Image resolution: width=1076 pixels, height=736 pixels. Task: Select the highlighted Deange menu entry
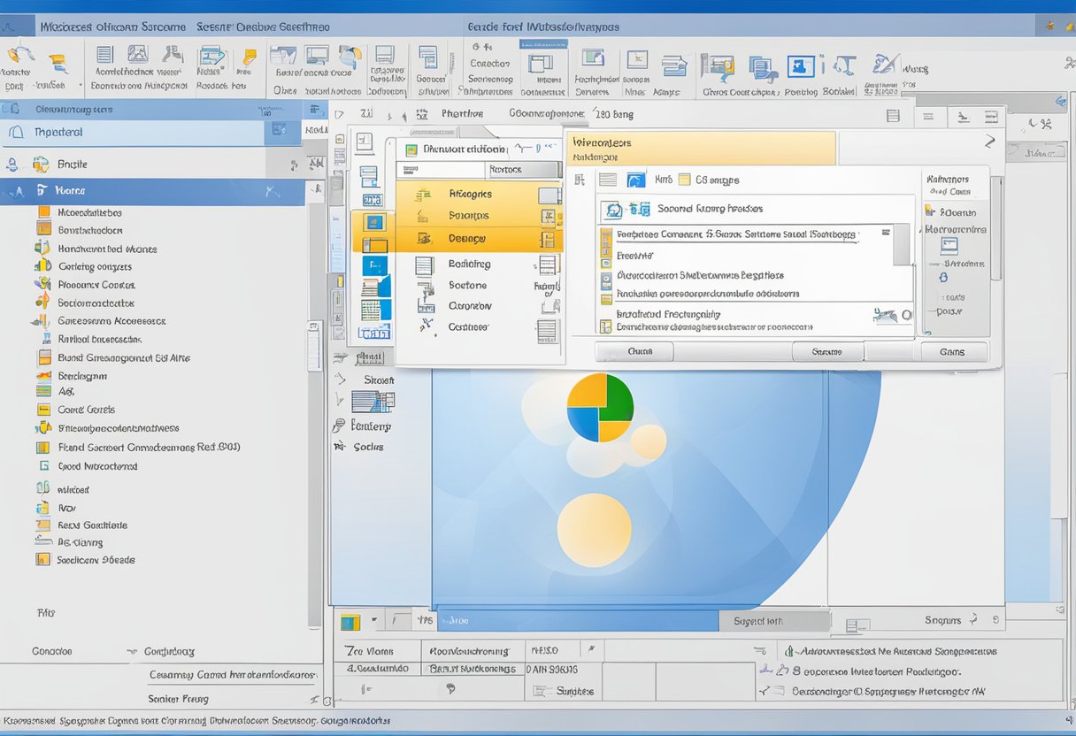(467, 239)
